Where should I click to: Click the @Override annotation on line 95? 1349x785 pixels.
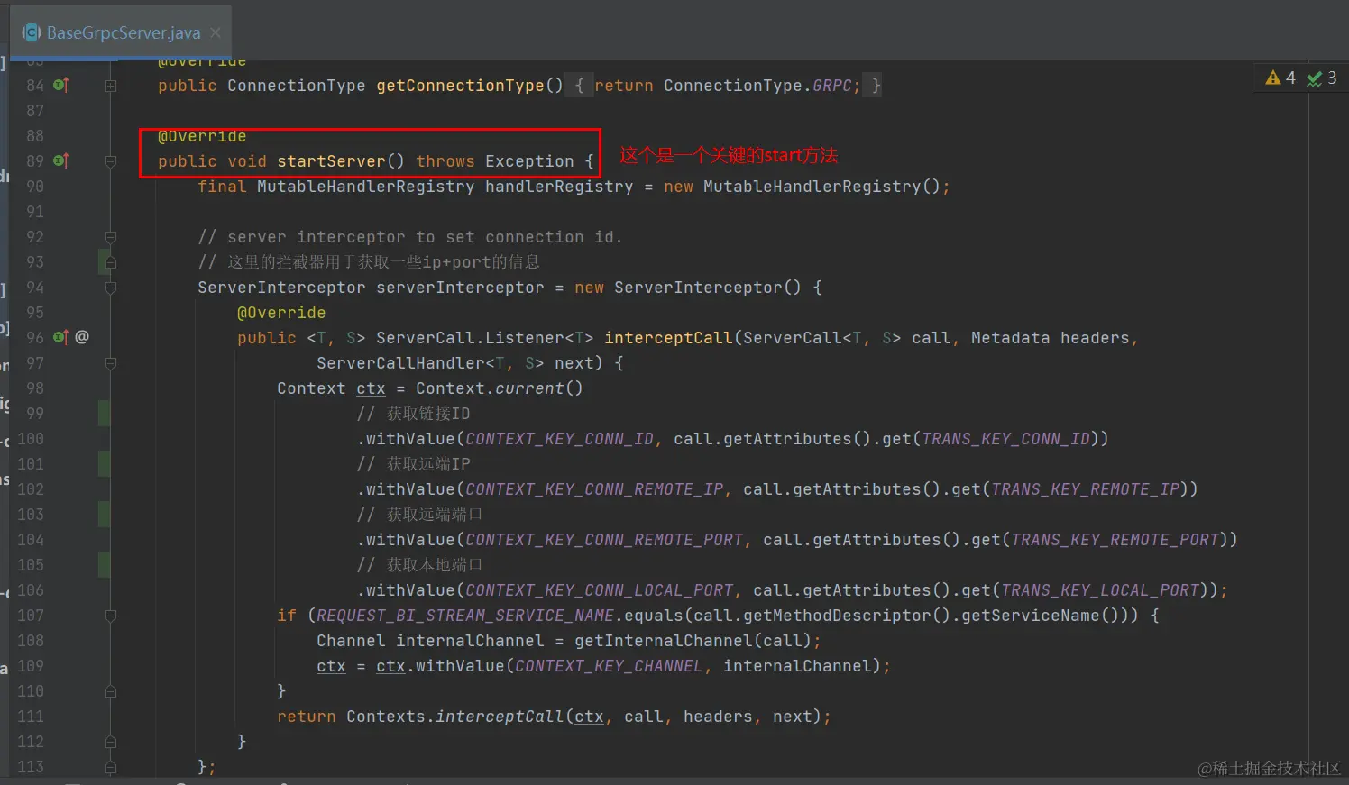click(x=281, y=313)
